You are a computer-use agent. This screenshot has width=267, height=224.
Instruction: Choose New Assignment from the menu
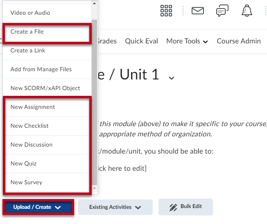pos(47,107)
